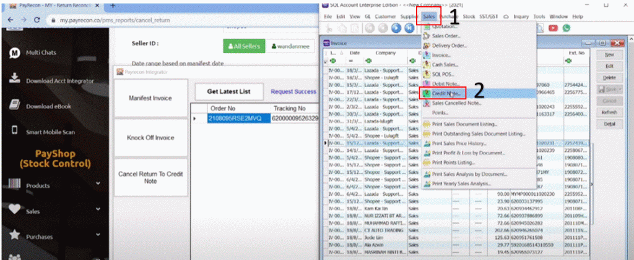Viewport: 634px width, 260px height.
Task: Click the Detail button in Invoice window
Action: tap(609, 124)
